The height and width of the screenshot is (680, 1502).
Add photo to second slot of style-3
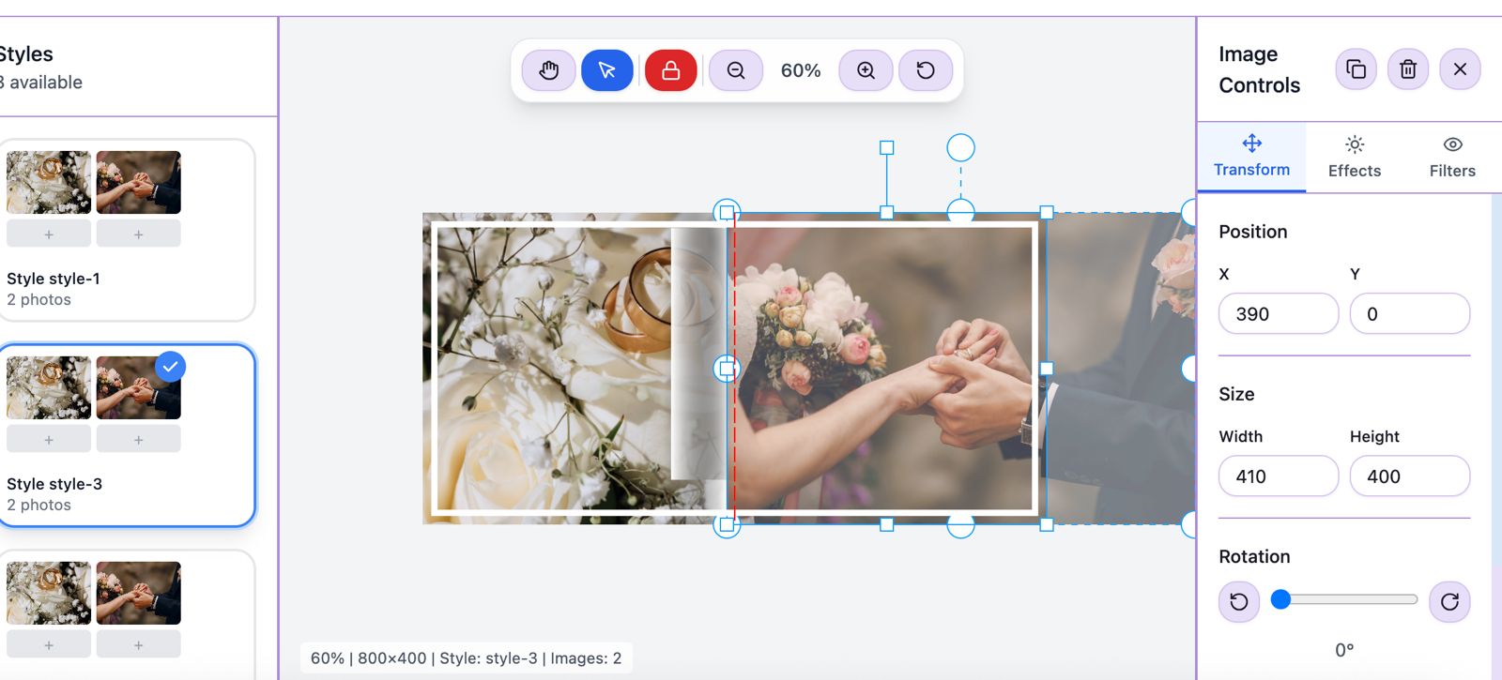coord(138,439)
